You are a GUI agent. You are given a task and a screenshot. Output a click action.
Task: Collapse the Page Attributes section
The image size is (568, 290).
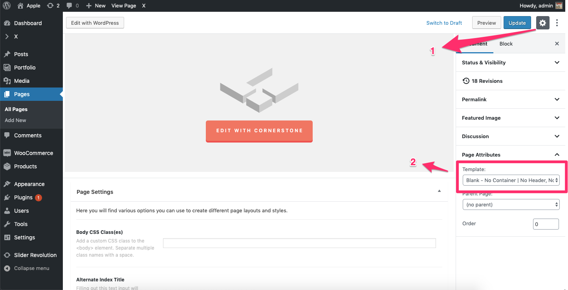(557, 155)
